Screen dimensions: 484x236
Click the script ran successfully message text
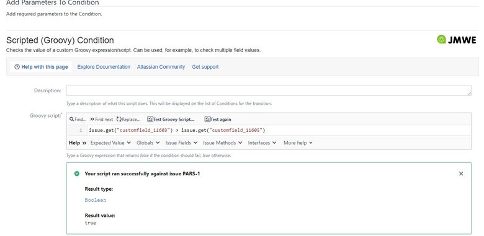click(142, 174)
